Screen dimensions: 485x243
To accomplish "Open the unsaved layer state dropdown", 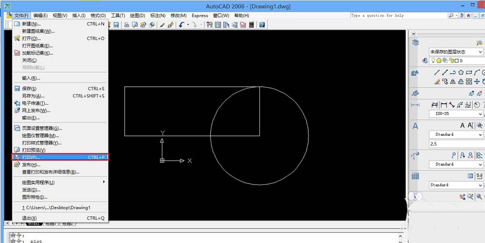I will point(456,52).
